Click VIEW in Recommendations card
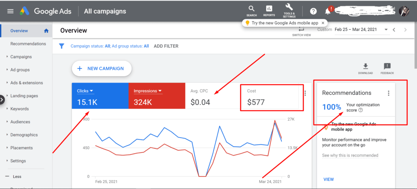This screenshot has height=189, width=417. (x=329, y=179)
